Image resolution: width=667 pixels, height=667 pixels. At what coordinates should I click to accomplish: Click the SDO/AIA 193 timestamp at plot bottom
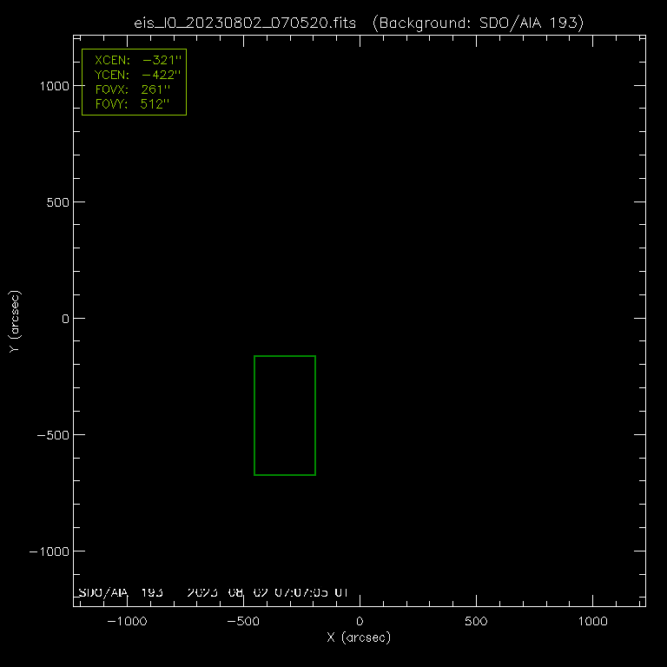(214, 593)
